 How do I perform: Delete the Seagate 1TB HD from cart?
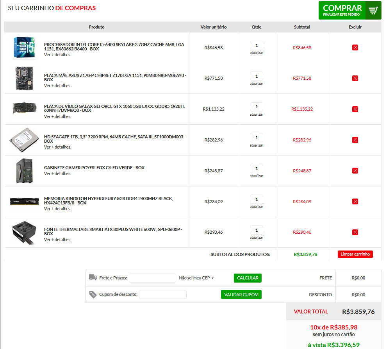point(355,140)
